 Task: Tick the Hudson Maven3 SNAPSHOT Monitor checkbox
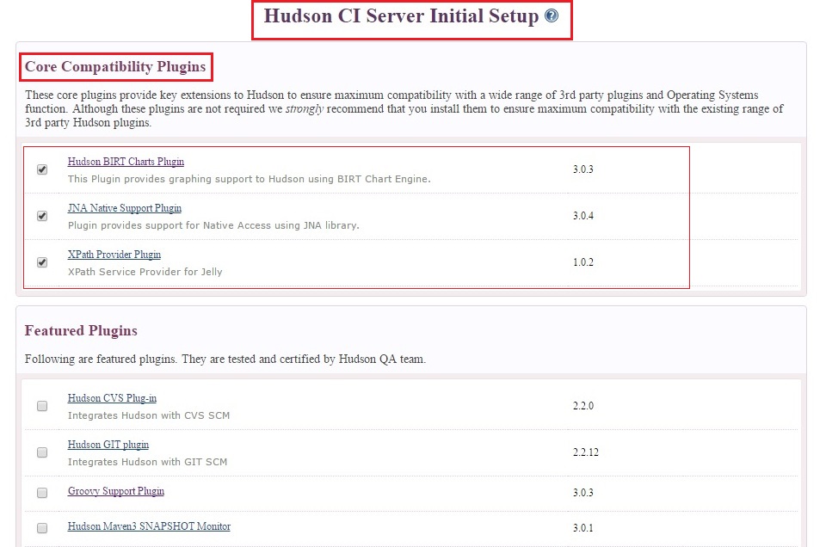42,527
